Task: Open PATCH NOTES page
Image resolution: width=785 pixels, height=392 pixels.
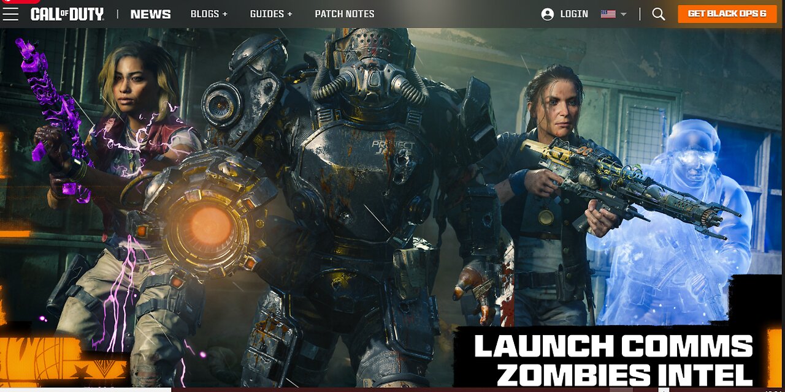Action: 345,14
